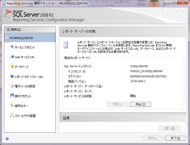
Task: Click the 暗号化キー key icon
Action: click(x=12, y=105)
